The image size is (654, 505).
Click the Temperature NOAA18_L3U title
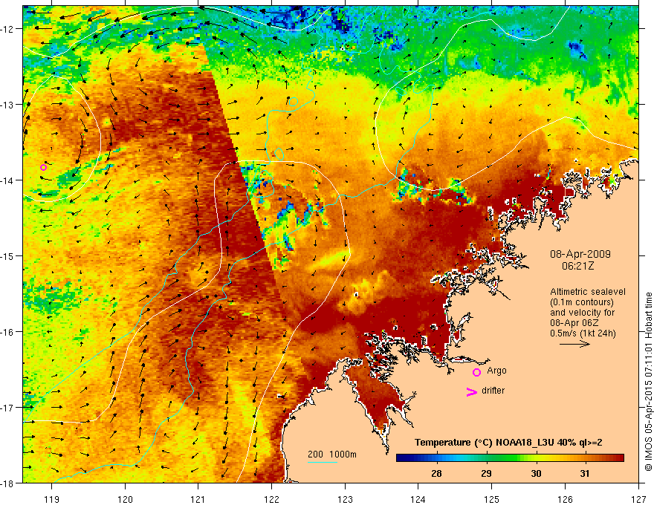point(508,443)
